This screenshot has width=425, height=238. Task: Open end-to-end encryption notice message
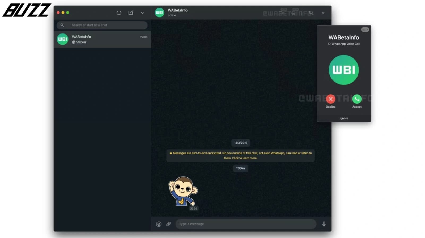tap(241, 155)
